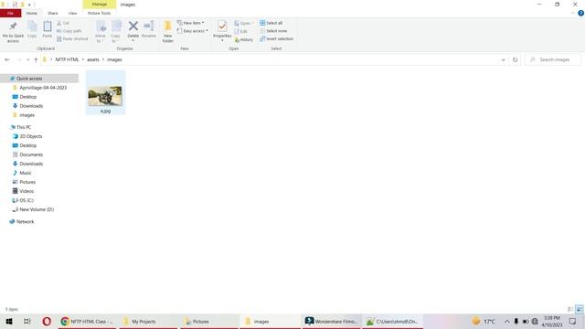
Task: Open Music in sidebar
Action: tap(26, 173)
